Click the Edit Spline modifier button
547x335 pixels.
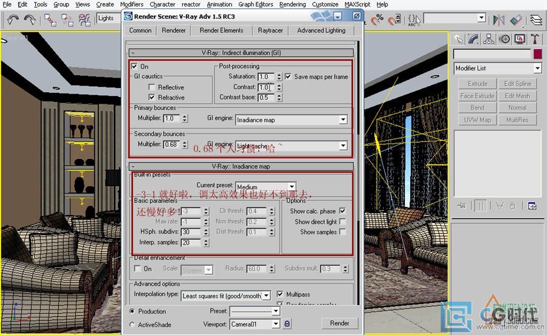[x=517, y=84]
